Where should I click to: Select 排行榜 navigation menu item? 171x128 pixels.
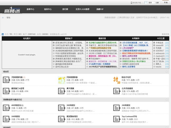pyautogui.click(x=65, y=9)
